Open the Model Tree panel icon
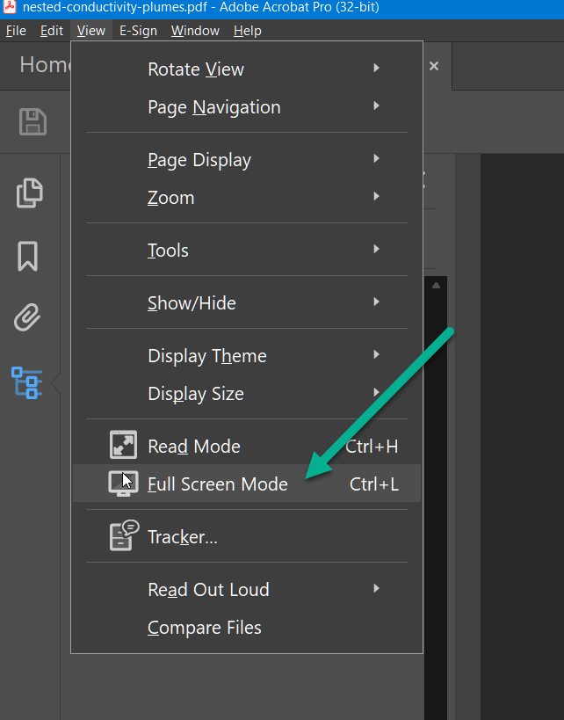Screen dimensions: 564x720 [x=27, y=382]
